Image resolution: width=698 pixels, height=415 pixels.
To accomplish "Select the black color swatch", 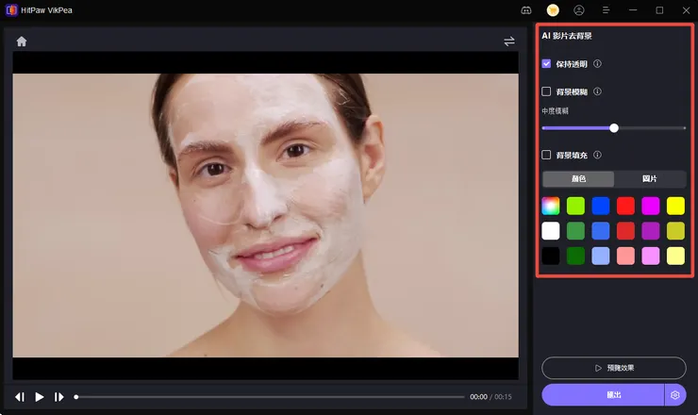I will 551,256.
